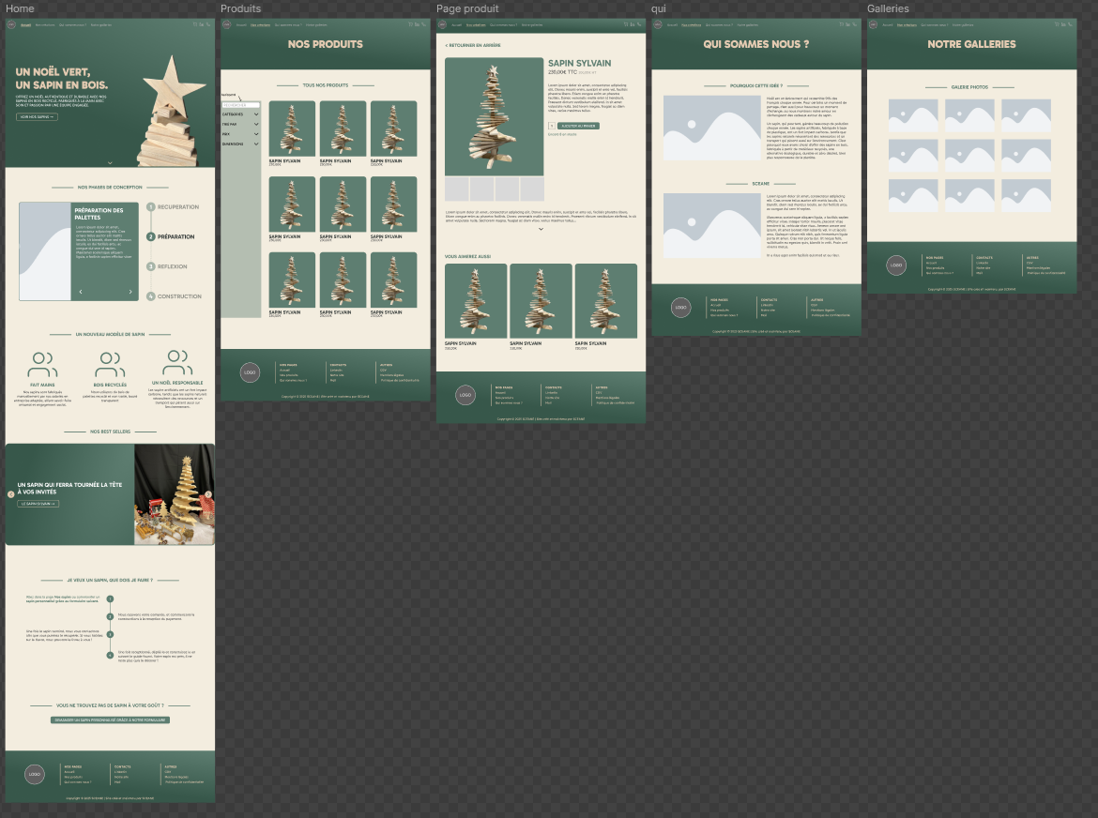The width and height of the screenshot is (1098, 818).
Task: Click the Bois Recyclés people icon
Action: point(110,365)
